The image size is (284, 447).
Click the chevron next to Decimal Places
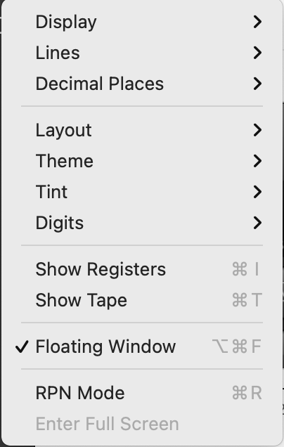(257, 84)
